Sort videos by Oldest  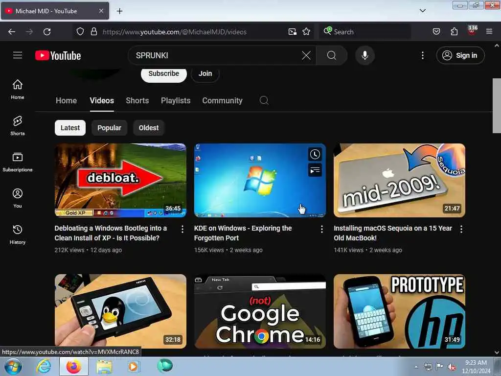(x=149, y=128)
